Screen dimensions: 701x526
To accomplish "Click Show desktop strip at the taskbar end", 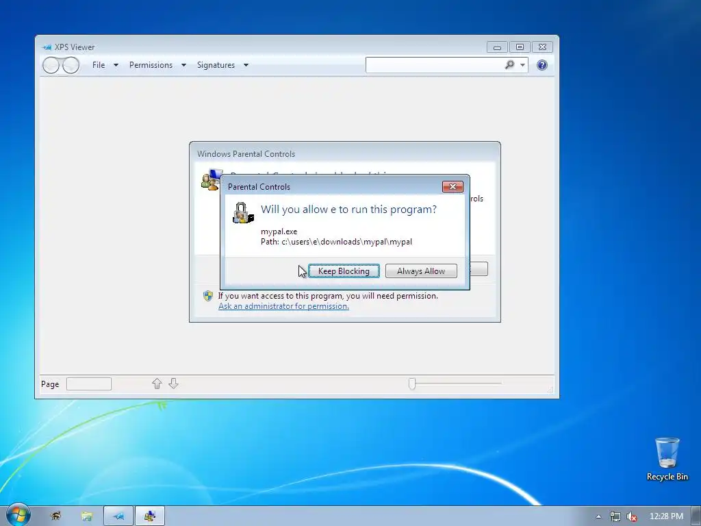I will 696,516.
